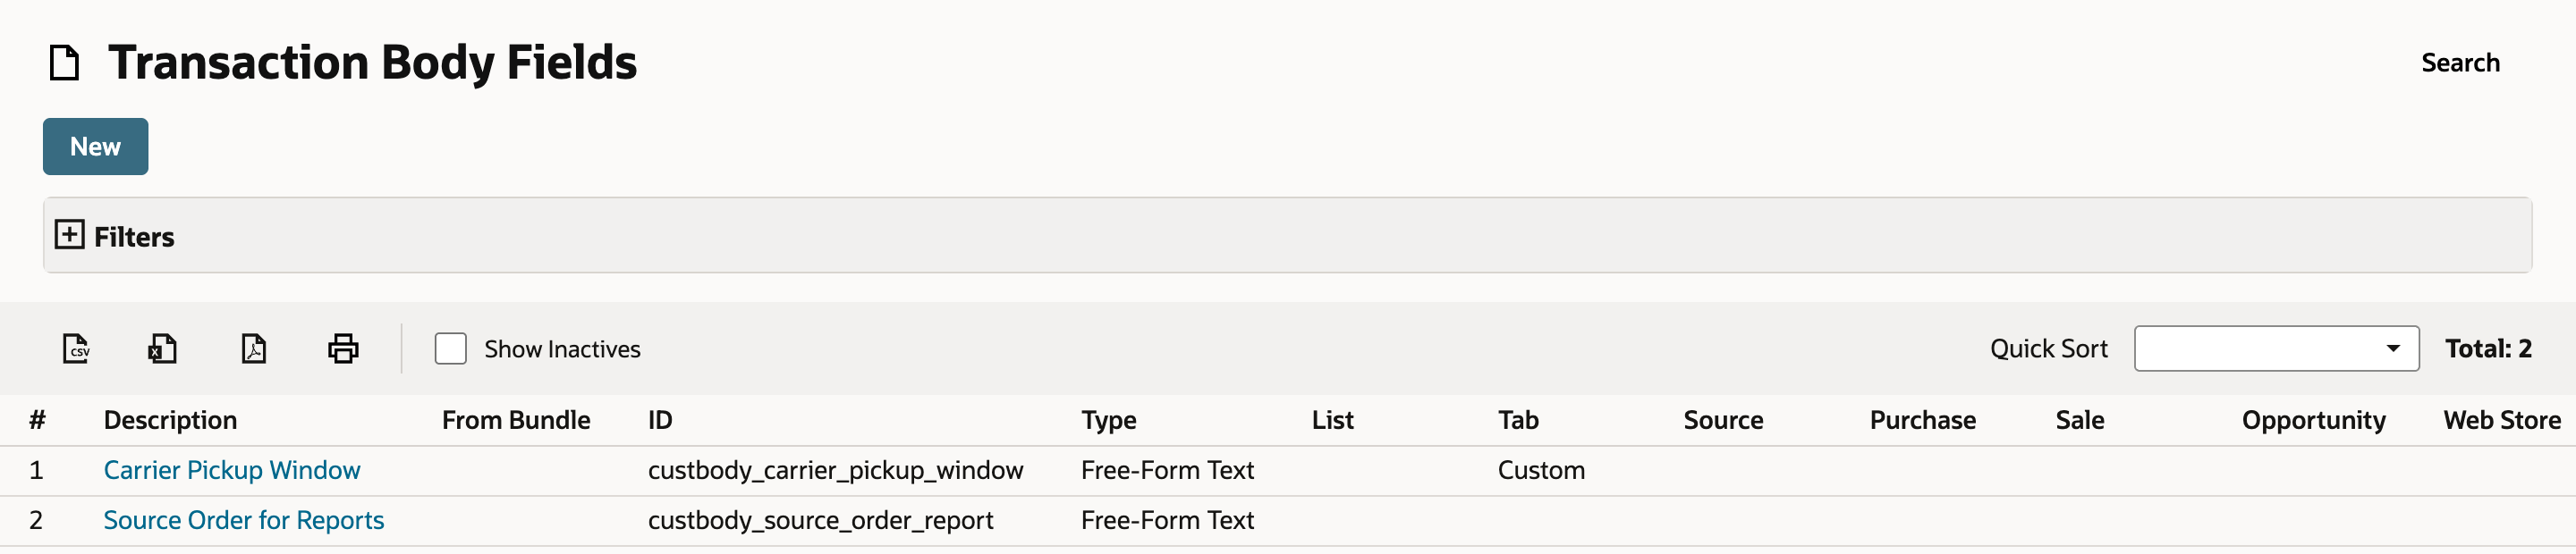
Task: Select the custbody_carrier_pickup_window ID cell
Action: 835,470
